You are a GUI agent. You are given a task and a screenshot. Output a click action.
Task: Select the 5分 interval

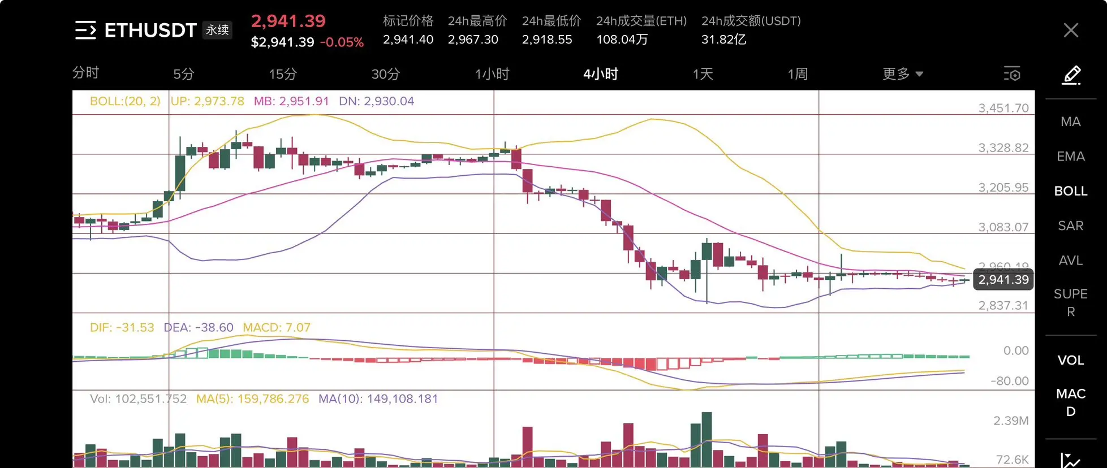[184, 74]
